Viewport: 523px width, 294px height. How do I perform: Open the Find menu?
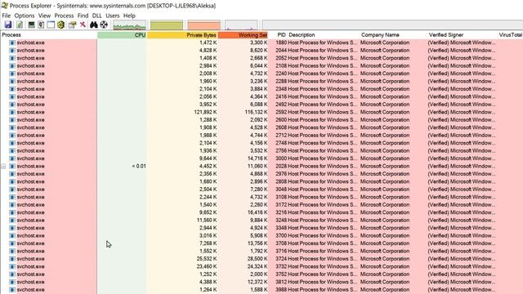click(83, 16)
